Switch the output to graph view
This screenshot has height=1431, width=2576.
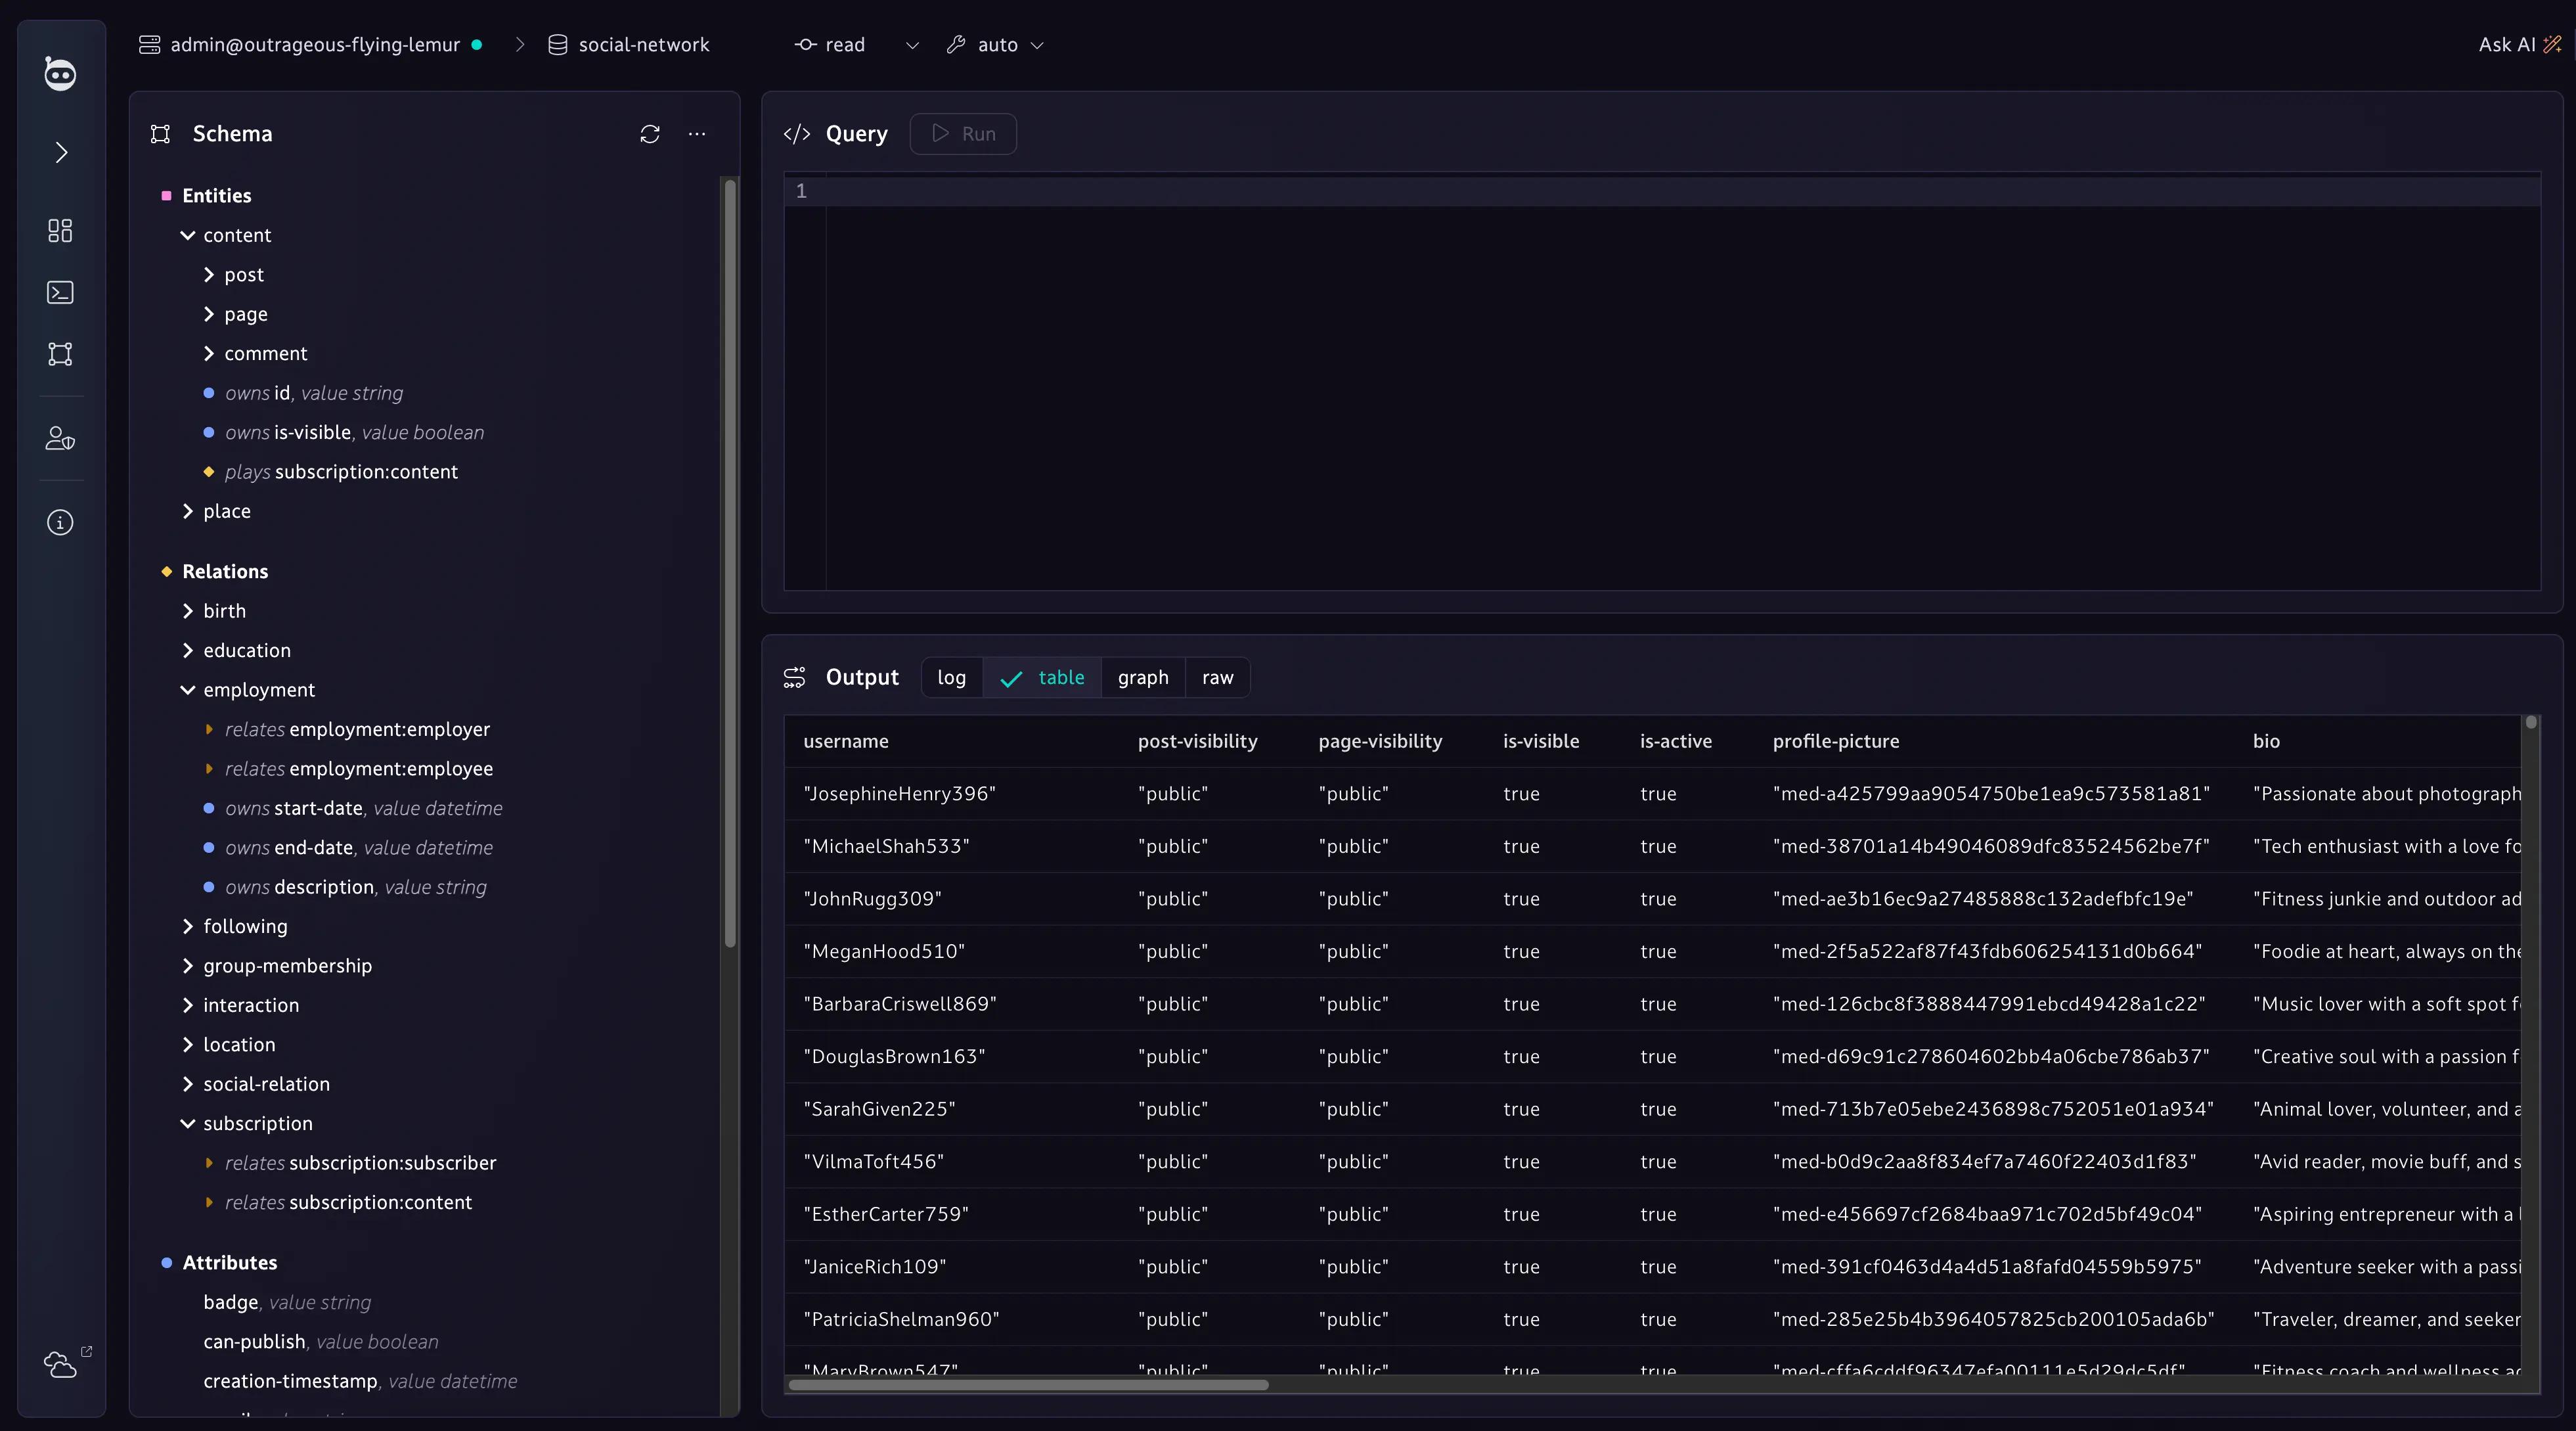(1142, 677)
